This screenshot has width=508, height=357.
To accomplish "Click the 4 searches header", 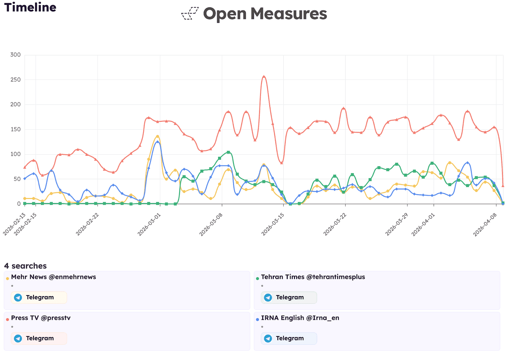I will click(25, 266).
